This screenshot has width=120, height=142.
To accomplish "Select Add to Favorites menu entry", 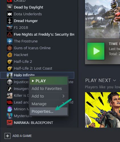I will point(49,89).
